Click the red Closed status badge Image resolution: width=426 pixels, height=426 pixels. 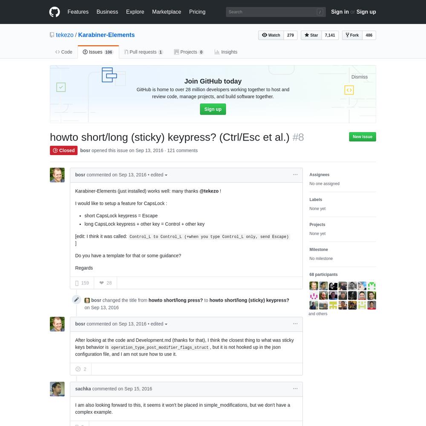63,150
